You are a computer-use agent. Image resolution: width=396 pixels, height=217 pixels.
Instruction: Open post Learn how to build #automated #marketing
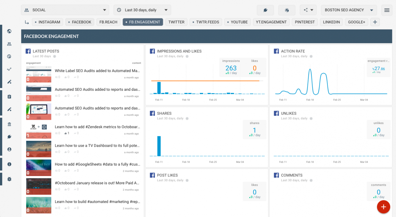(x=97, y=201)
